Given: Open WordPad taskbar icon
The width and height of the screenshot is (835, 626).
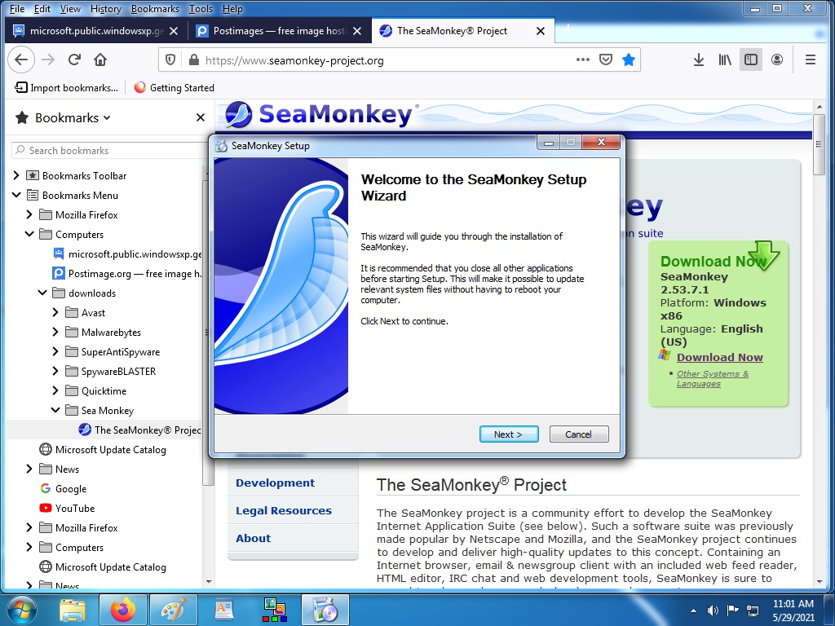Looking at the screenshot, I should tap(224, 610).
